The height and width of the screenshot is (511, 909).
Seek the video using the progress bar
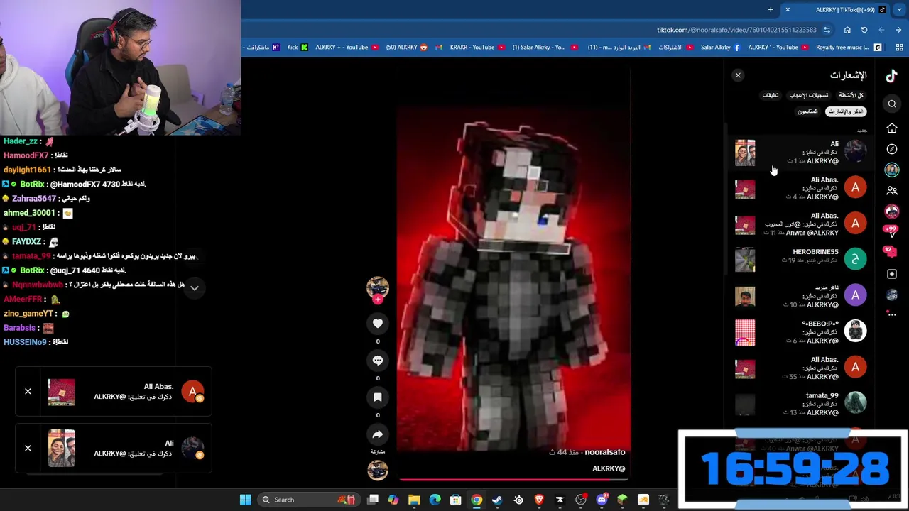coord(514,480)
